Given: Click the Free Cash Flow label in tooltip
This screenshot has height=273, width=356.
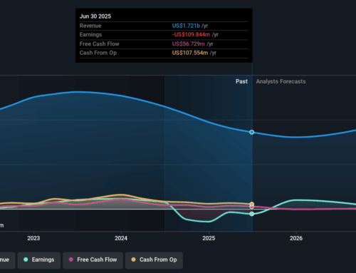Looking at the screenshot, I should pyautogui.click(x=99, y=44).
